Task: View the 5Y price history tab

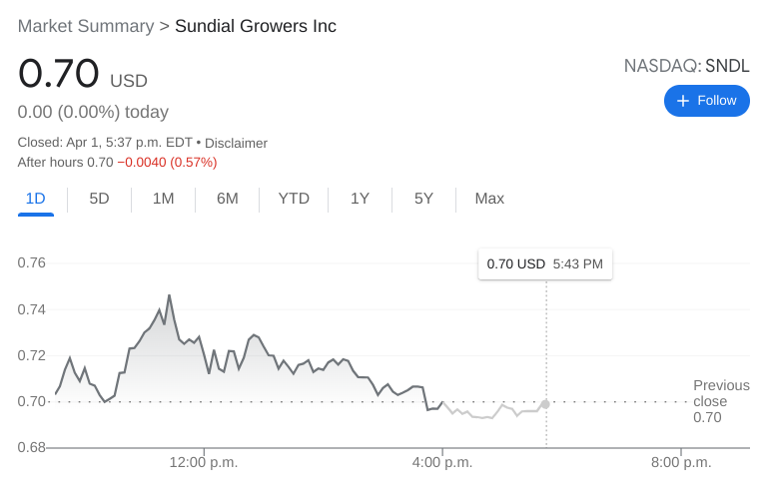Action: [423, 199]
